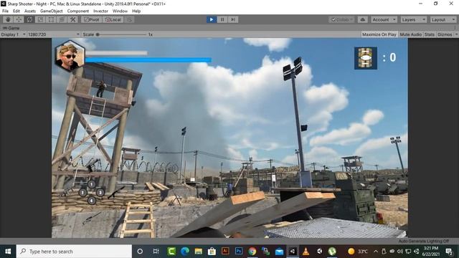Select the Rect tool

[x=51, y=19]
